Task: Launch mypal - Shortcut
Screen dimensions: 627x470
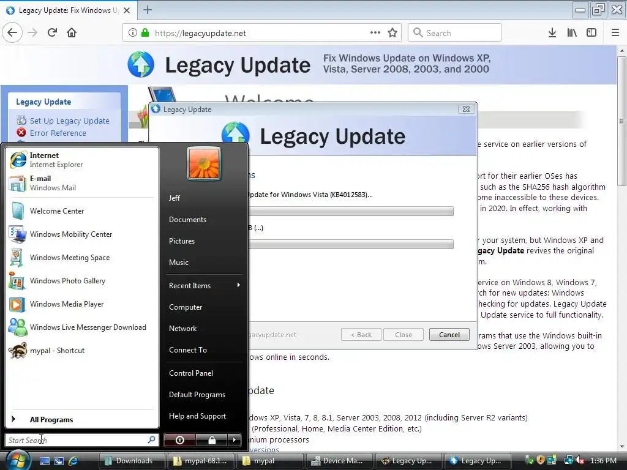Action: [82, 351]
